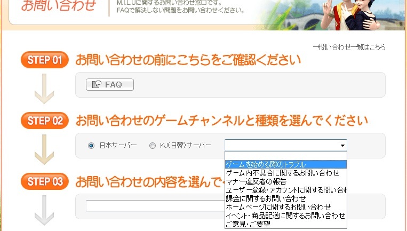Click the orange STEP 02 badge
This screenshot has height=231, width=407.
point(45,121)
